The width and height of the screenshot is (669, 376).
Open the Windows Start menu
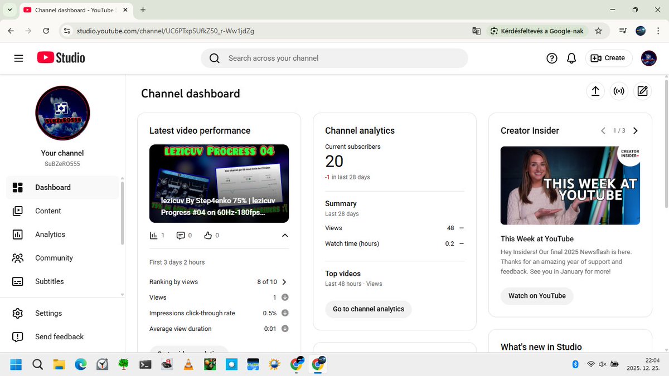[16, 364]
